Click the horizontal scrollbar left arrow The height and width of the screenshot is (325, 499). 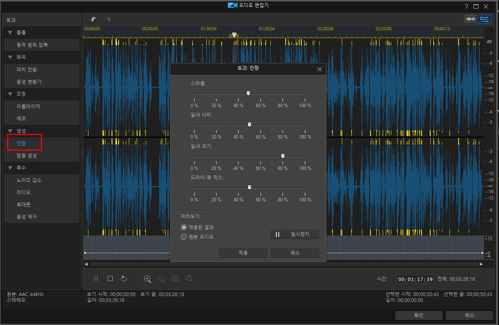pos(86,264)
